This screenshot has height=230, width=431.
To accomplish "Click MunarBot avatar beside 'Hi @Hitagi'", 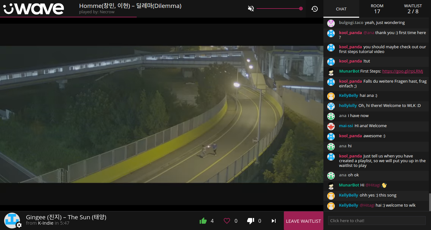I will (331, 186).
